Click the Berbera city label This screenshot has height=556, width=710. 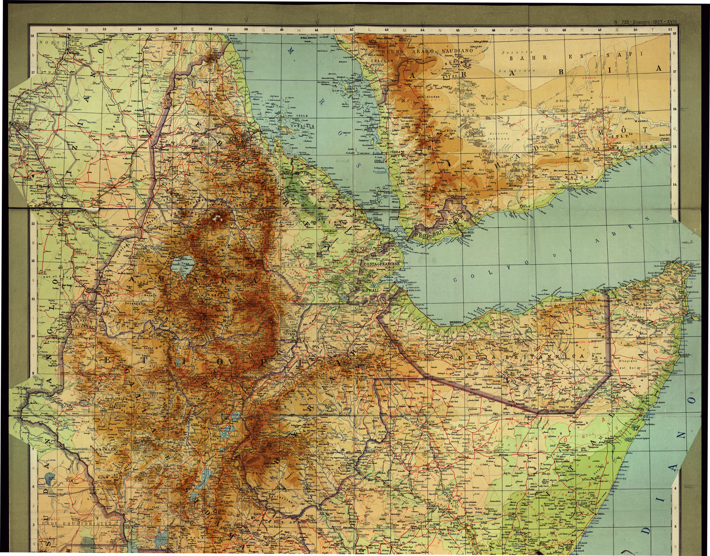[456, 322]
